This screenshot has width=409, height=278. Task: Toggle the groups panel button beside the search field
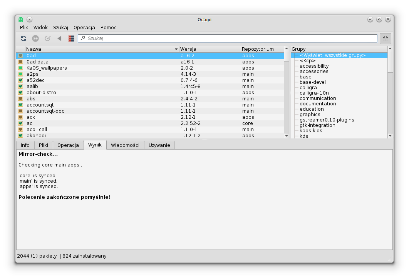(x=385, y=38)
